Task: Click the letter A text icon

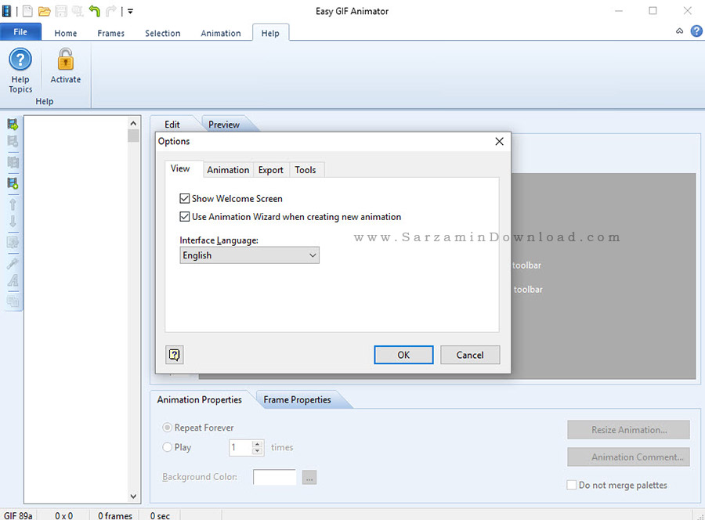Action: point(13,281)
